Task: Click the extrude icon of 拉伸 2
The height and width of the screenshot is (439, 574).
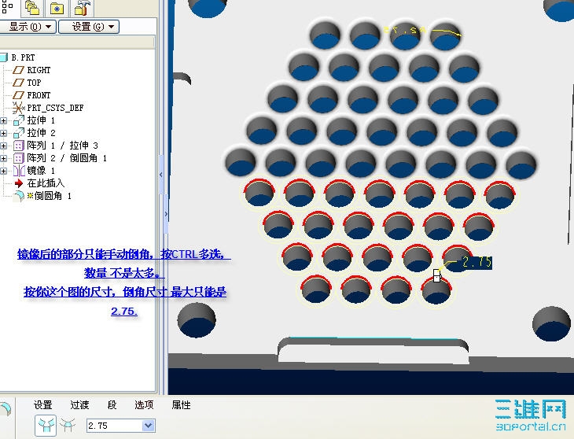Action: [18, 133]
